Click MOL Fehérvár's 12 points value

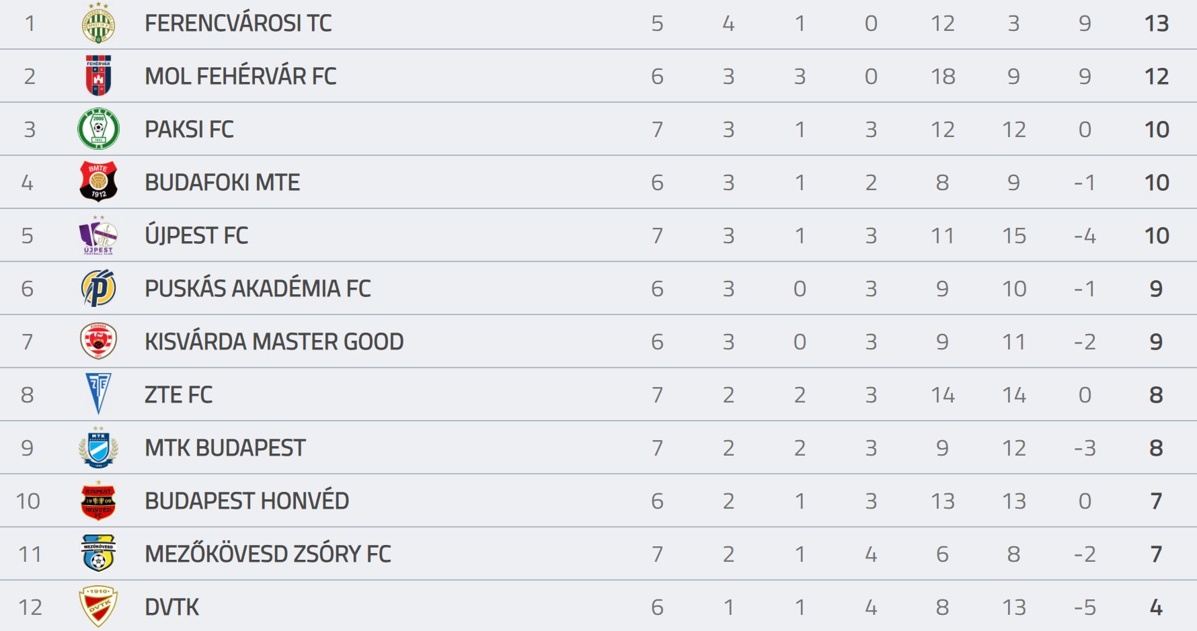(x=1157, y=76)
